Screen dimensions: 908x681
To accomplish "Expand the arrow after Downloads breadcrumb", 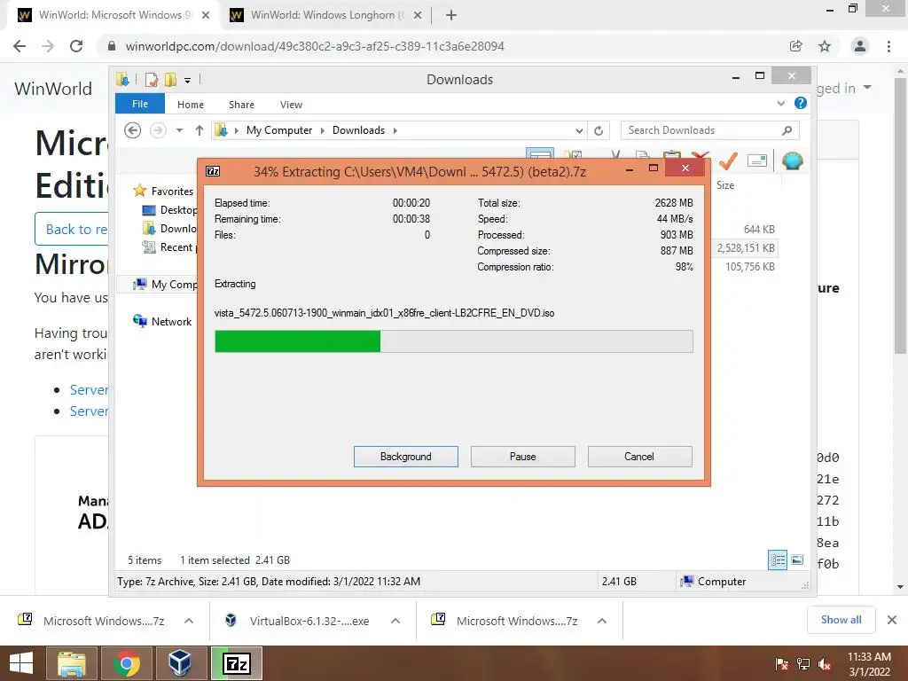I will click(x=395, y=130).
